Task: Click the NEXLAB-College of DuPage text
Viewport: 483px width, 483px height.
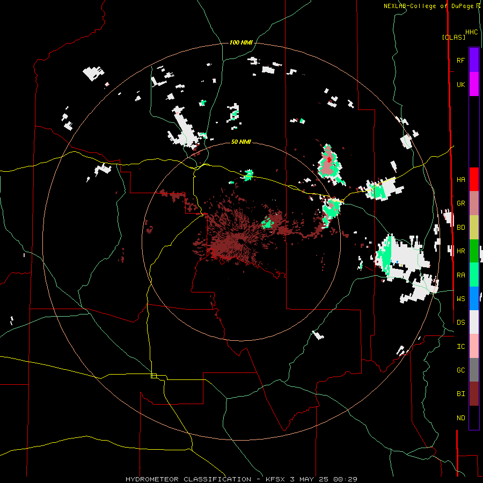Action: (429, 6)
